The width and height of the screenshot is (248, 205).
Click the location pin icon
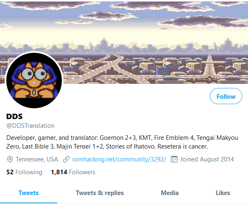pyautogui.click(x=10, y=159)
